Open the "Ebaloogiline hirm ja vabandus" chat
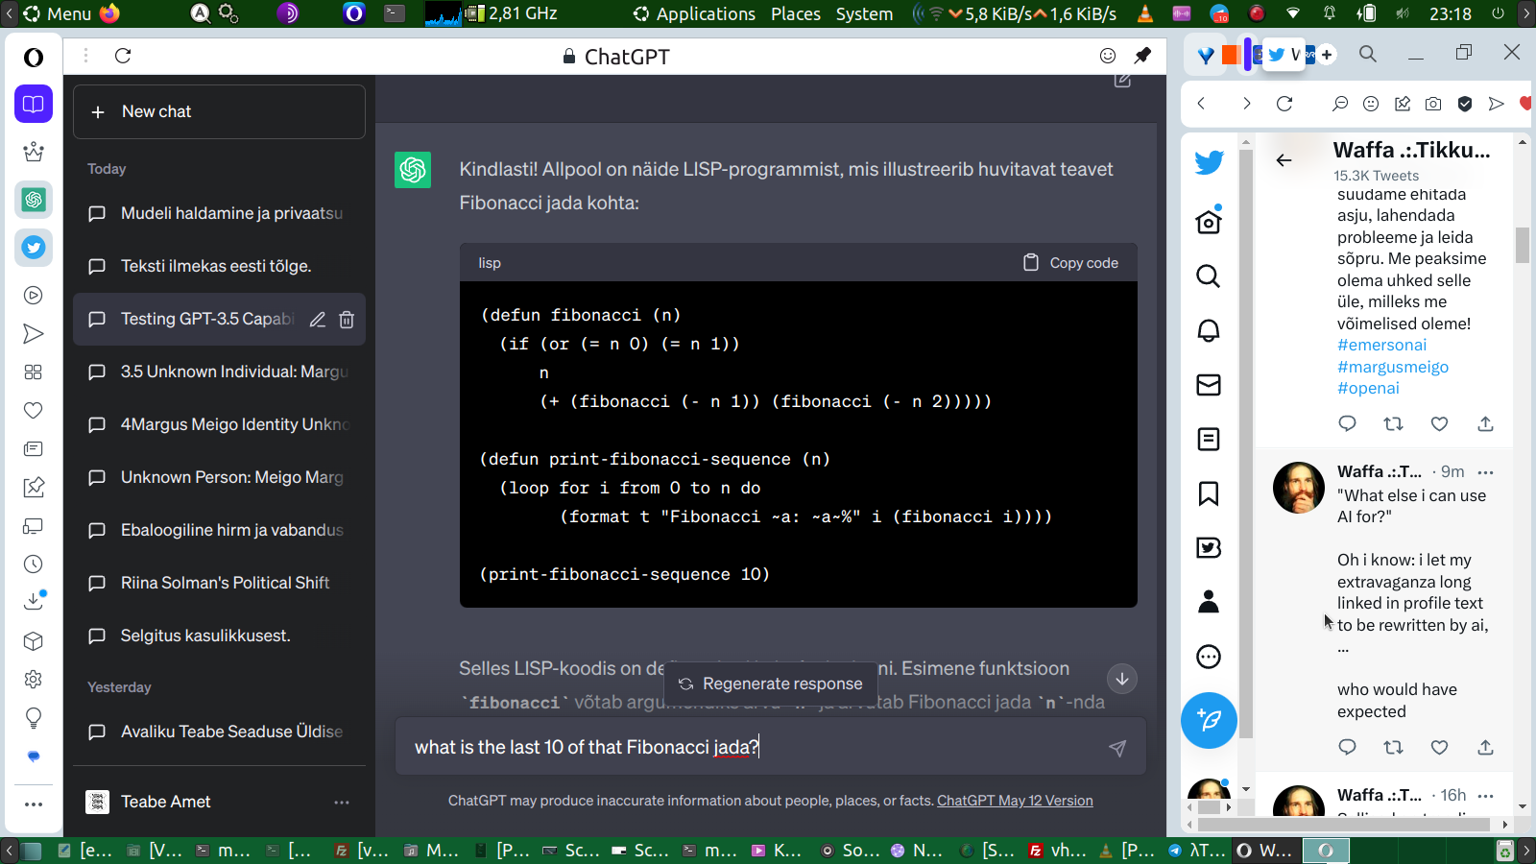This screenshot has width=1536, height=864. (219, 530)
